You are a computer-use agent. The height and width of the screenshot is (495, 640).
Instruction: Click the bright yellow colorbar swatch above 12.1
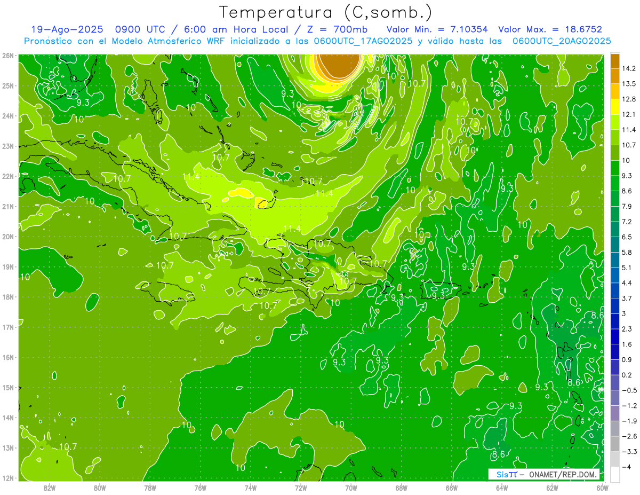[x=615, y=107]
